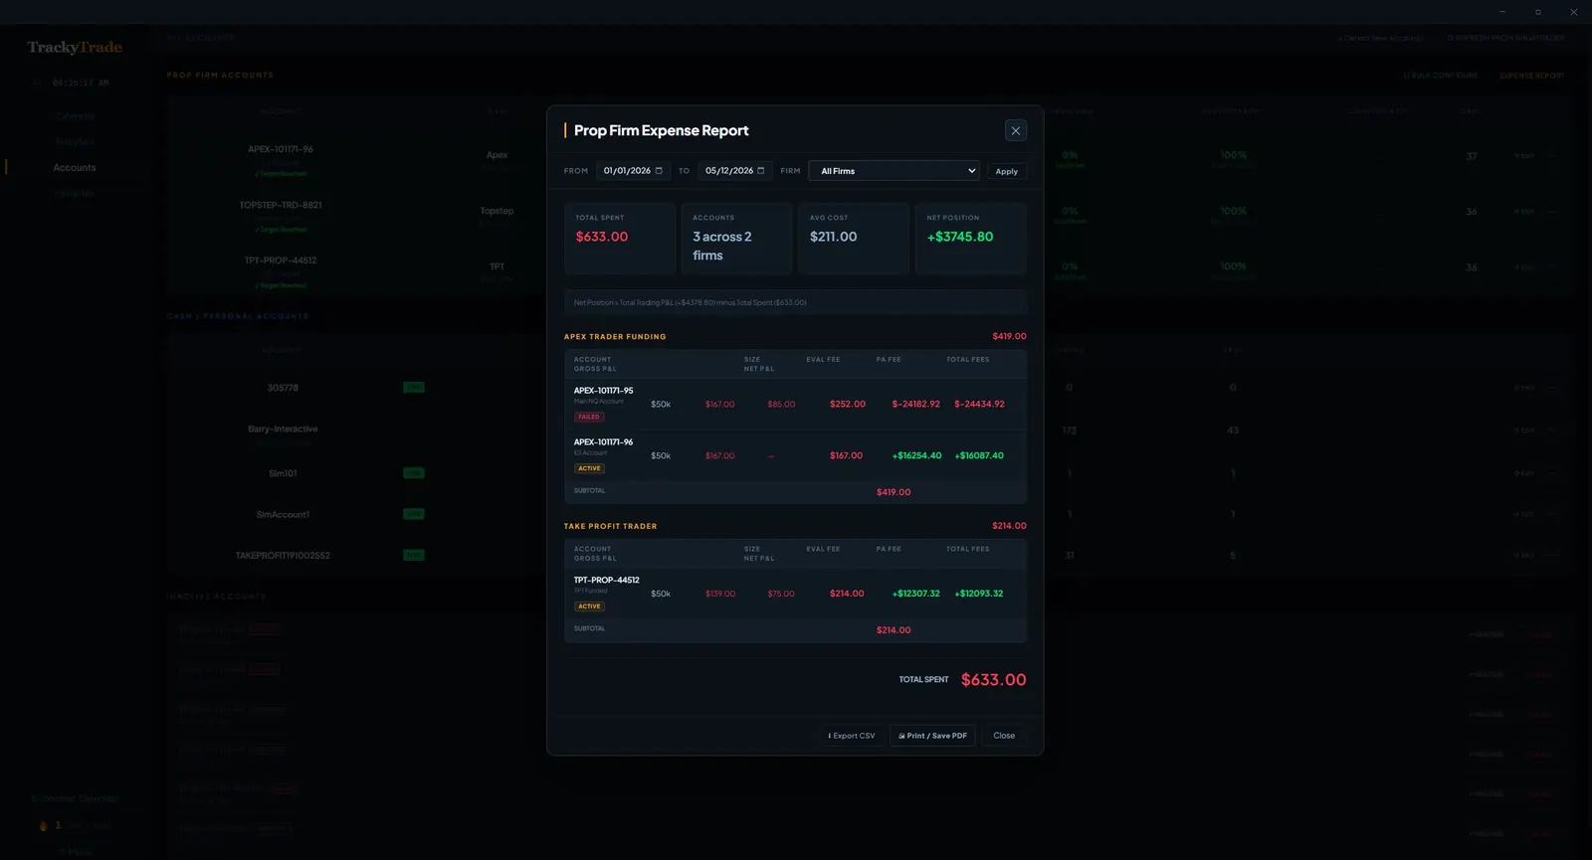The height and width of the screenshot is (860, 1592).
Task: Select account APEX-101171-95 in the report
Action: tap(603, 391)
